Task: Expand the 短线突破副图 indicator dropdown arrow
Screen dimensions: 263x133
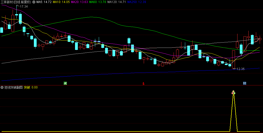Action: [x=2, y=87]
